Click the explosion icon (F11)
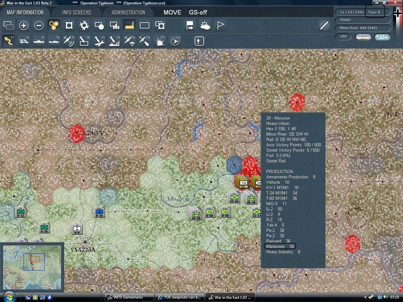Image resolution: width=403 pixels, height=302 pixels. [160, 41]
